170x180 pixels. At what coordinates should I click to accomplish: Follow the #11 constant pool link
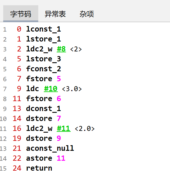[x=64, y=129]
